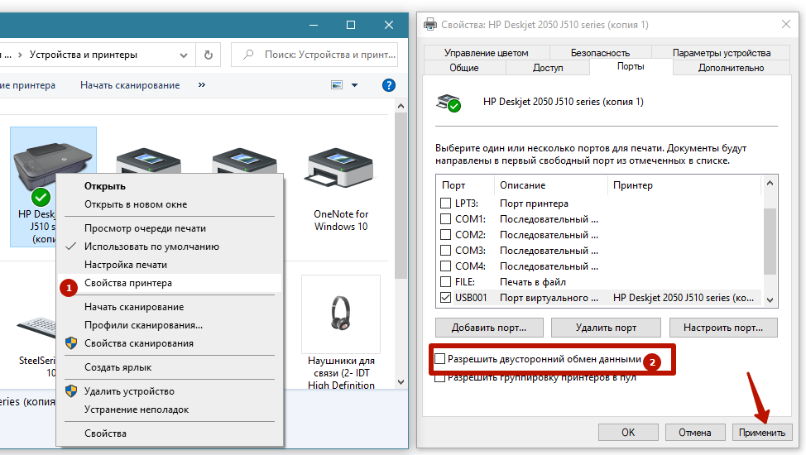The height and width of the screenshot is (455, 806).
Task: Expand the address bar history chevron
Action: click(184, 55)
